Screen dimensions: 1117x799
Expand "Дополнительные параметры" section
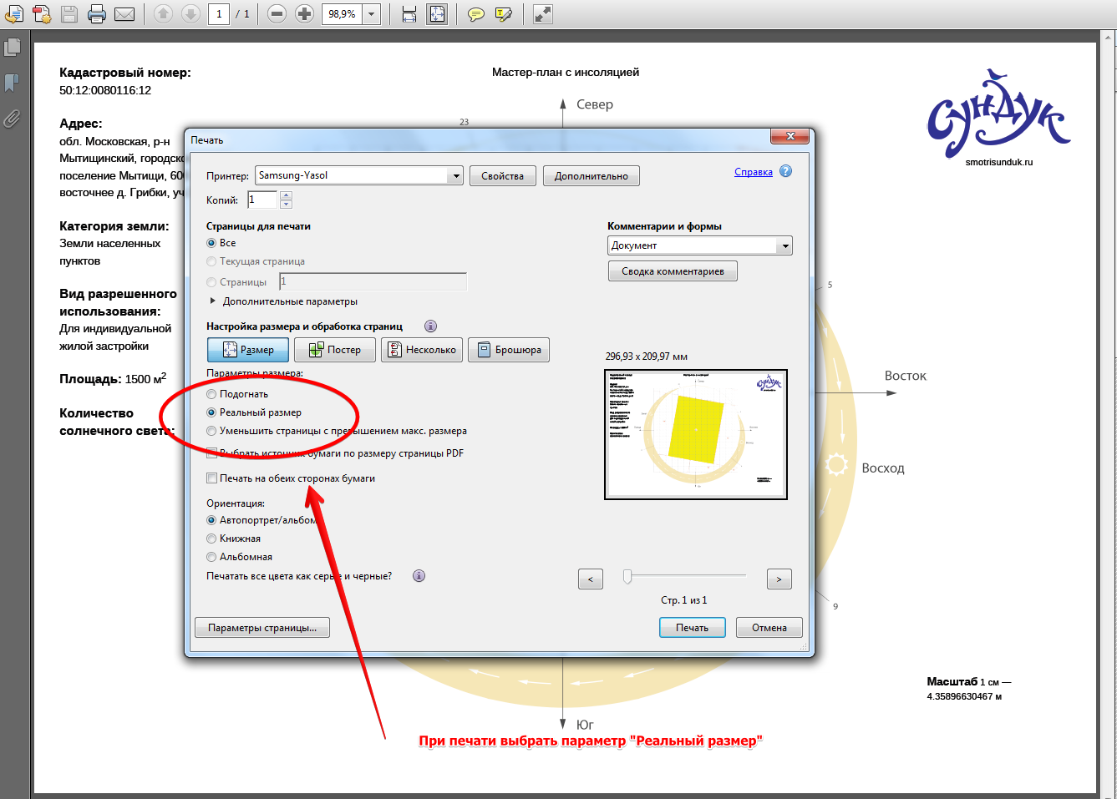click(213, 301)
